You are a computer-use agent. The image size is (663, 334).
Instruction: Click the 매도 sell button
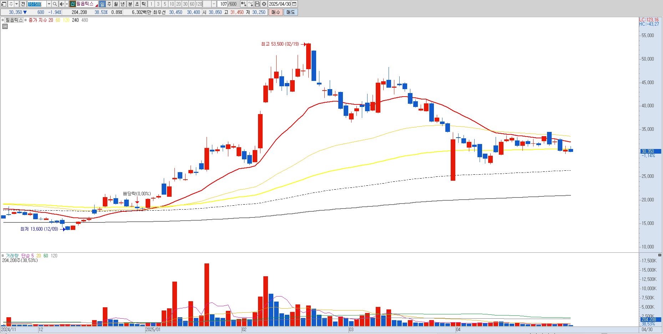click(291, 12)
